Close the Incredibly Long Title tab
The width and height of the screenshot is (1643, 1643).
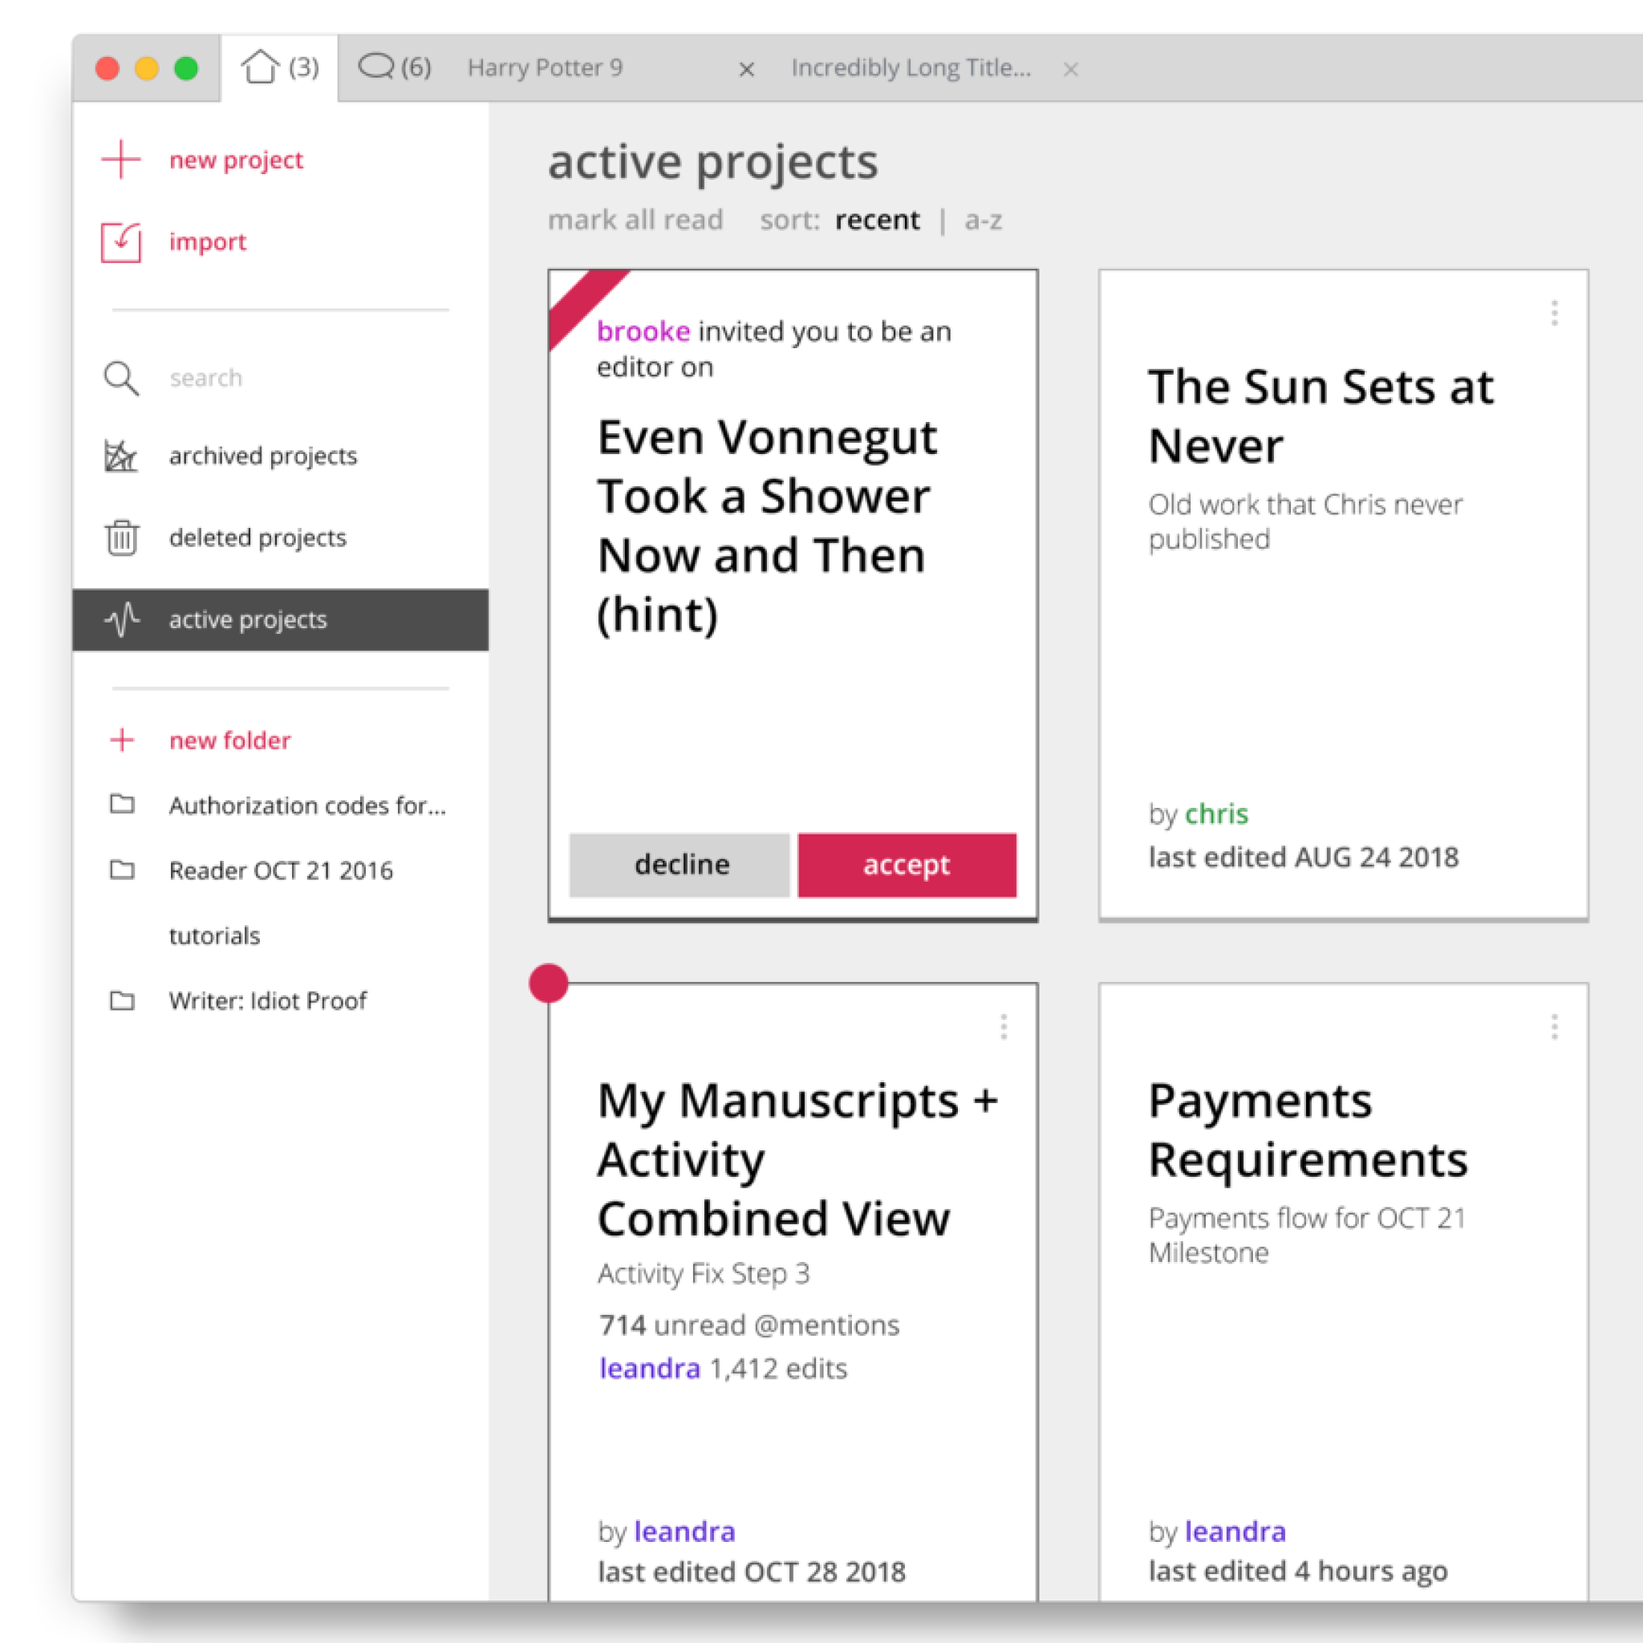pyautogui.click(x=1071, y=69)
